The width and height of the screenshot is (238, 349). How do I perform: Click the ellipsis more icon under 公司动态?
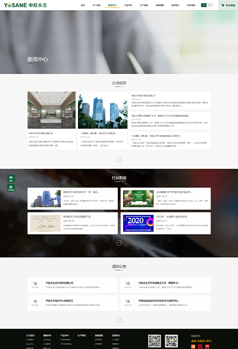coord(119,160)
